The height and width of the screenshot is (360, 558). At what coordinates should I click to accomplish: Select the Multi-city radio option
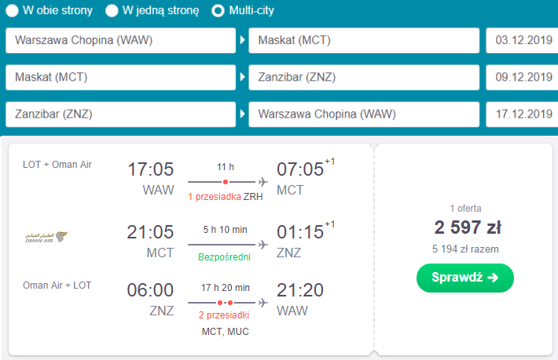[x=218, y=11]
